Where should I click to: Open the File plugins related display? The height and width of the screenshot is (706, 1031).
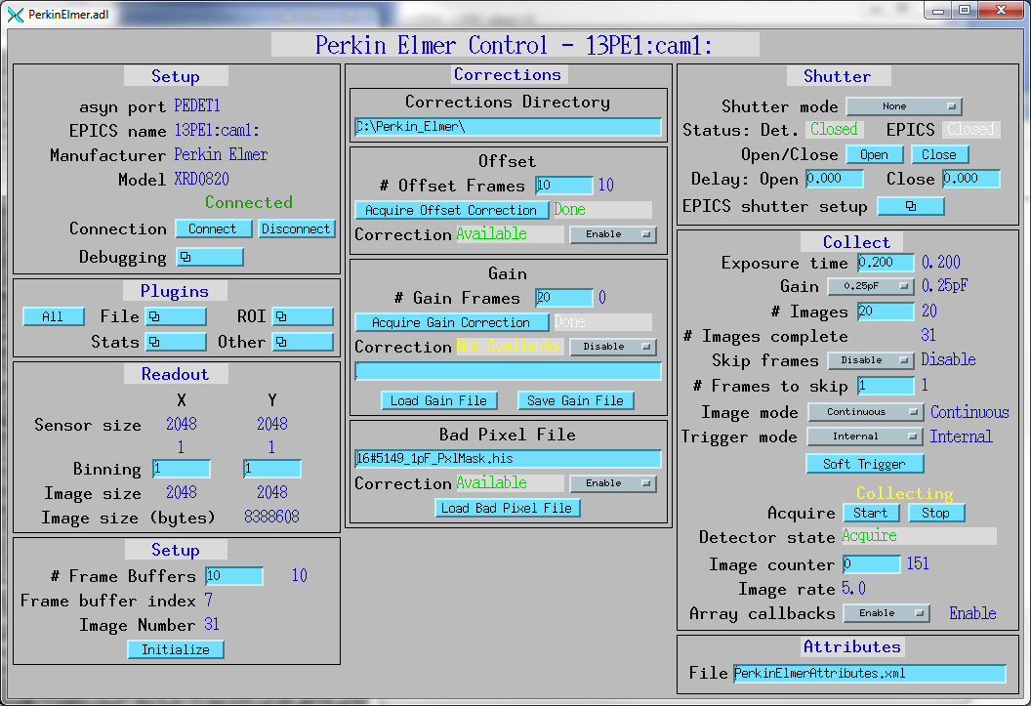(176, 316)
